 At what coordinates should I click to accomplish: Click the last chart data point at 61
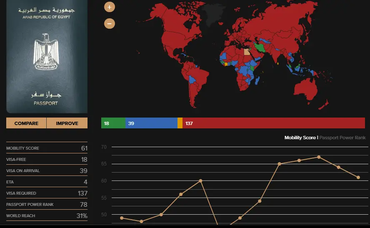358,178
